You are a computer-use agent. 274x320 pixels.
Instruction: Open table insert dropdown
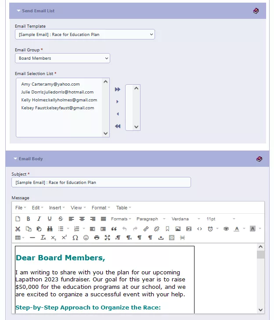click(x=20, y=237)
